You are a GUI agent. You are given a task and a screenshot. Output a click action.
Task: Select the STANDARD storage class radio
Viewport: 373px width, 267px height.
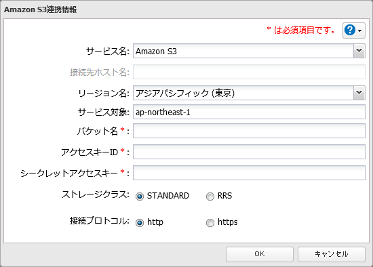140,197
